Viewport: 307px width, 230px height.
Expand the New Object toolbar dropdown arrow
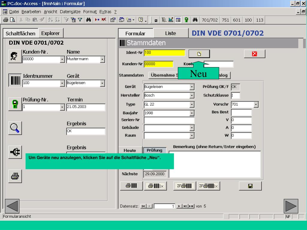[133, 20]
